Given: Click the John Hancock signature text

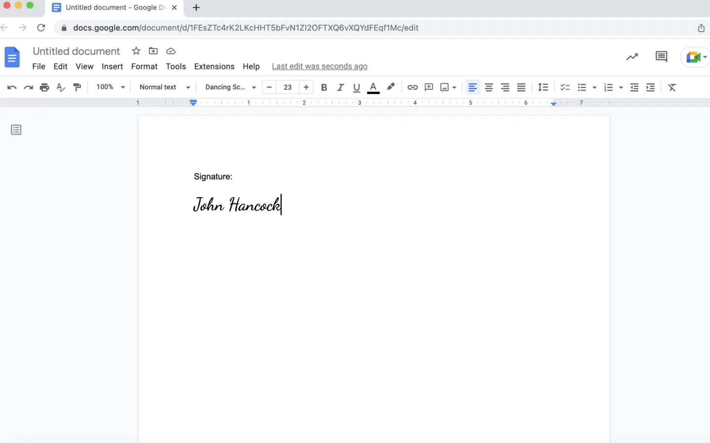Looking at the screenshot, I should coord(237,204).
